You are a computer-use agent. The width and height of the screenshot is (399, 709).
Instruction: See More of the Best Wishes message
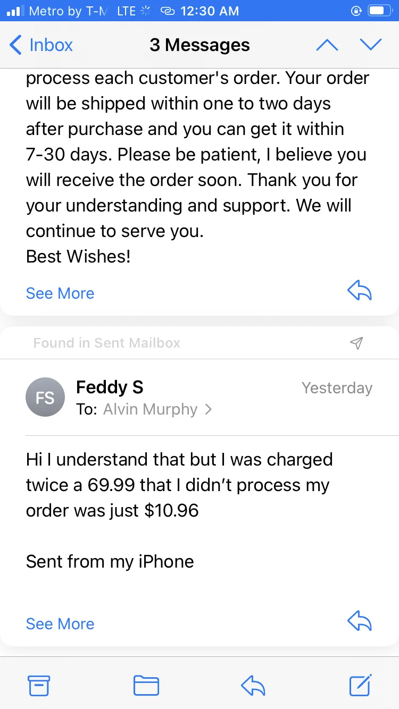coord(60,293)
